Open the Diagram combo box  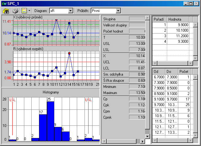(x=70, y=11)
